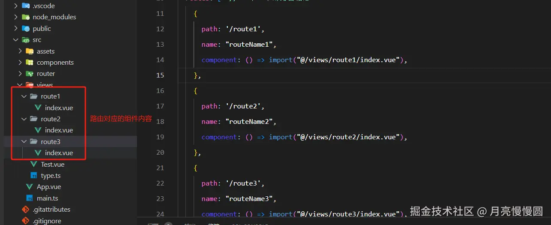Click the public folder globe icon
This screenshot has height=225, width=551.
click(26, 29)
